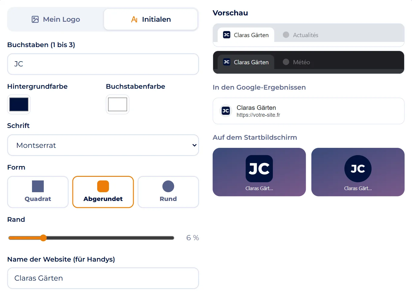Click the image icon in Mein Logo tab
Image resolution: width=412 pixels, height=296 pixels.
click(x=35, y=19)
